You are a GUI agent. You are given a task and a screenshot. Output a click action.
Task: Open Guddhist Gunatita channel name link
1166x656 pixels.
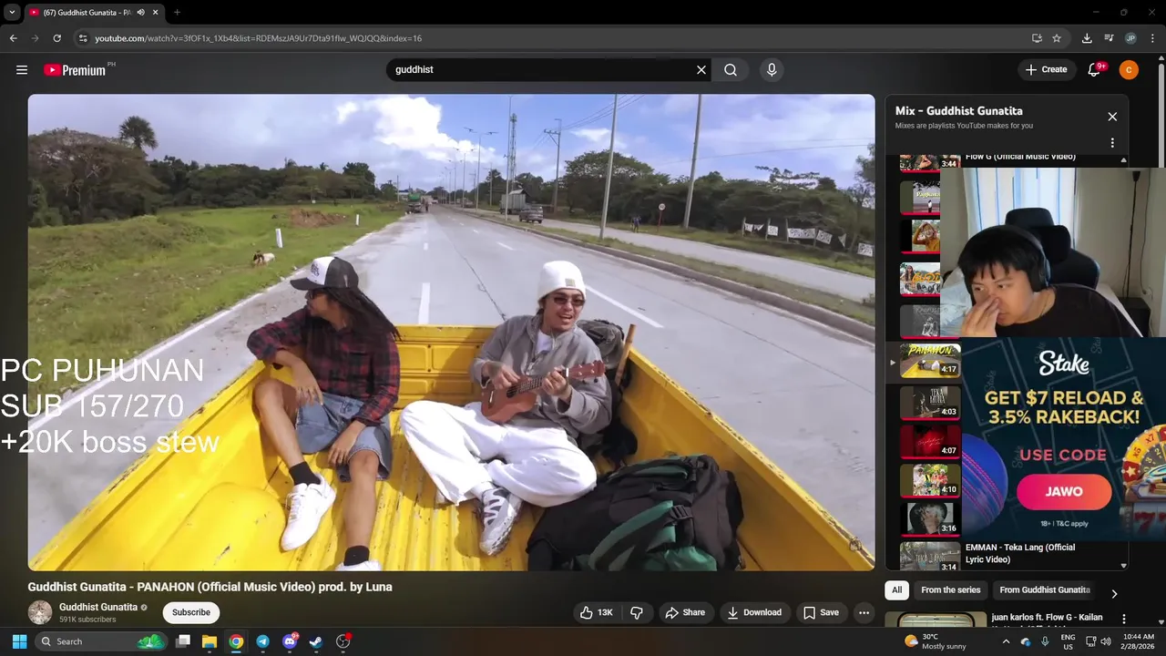click(98, 607)
